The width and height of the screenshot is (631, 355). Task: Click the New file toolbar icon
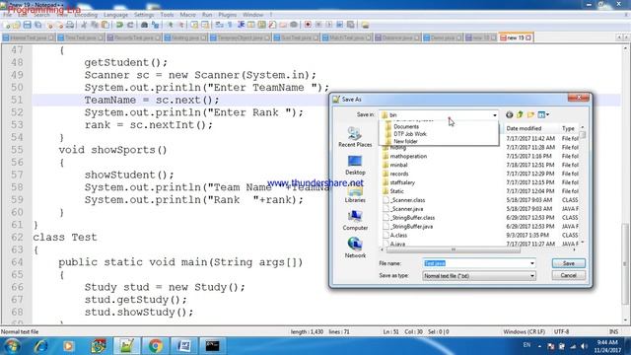(x=7, y=25)
